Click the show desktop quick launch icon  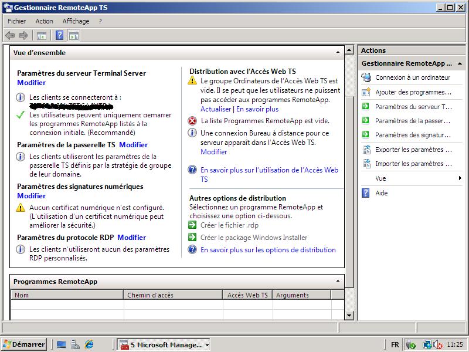(x=62, y=344)
